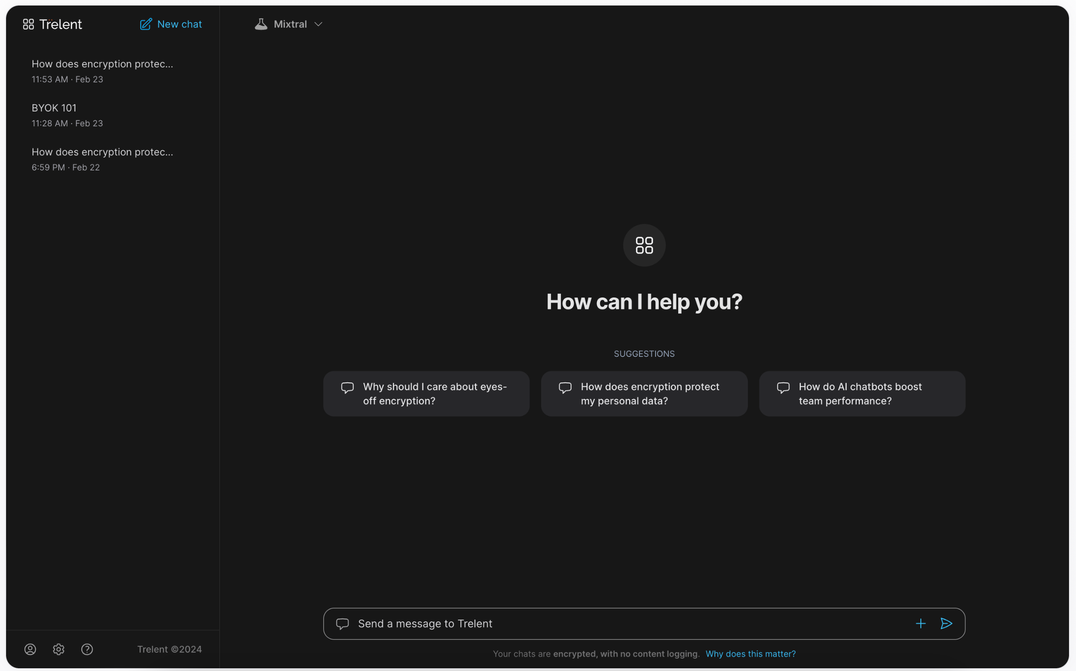
Task: Select the eyes-off encryption suggestion
Action: click(x=426, y=394)
